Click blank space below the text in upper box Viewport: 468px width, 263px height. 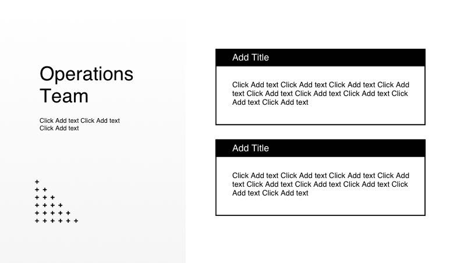(320, 115)
